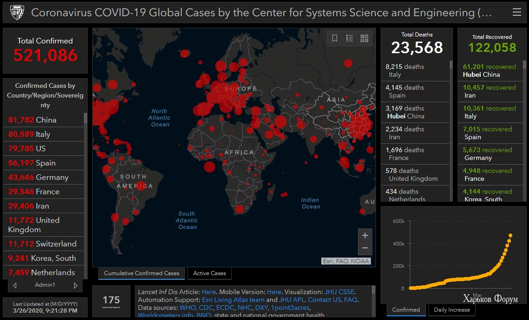Click the Last Updated timestamp 3/26/2020

click(x=45, y=311)
